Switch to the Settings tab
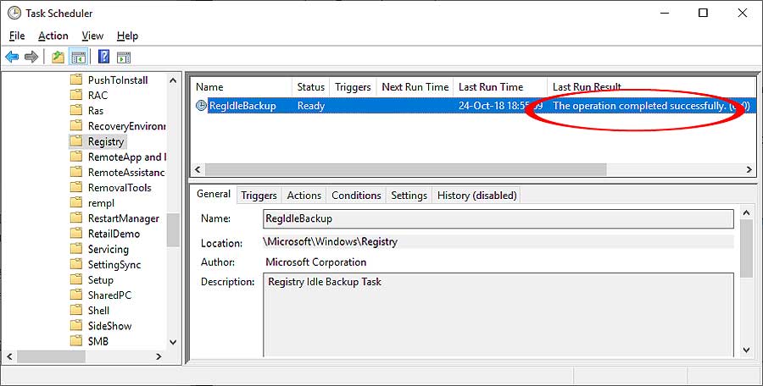 [x=409, y=196]
